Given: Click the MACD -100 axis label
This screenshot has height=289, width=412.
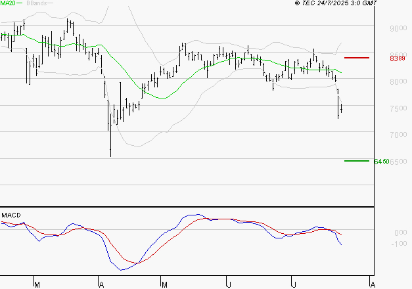Looking at the screenshot, I should click(x=399, y=244).
